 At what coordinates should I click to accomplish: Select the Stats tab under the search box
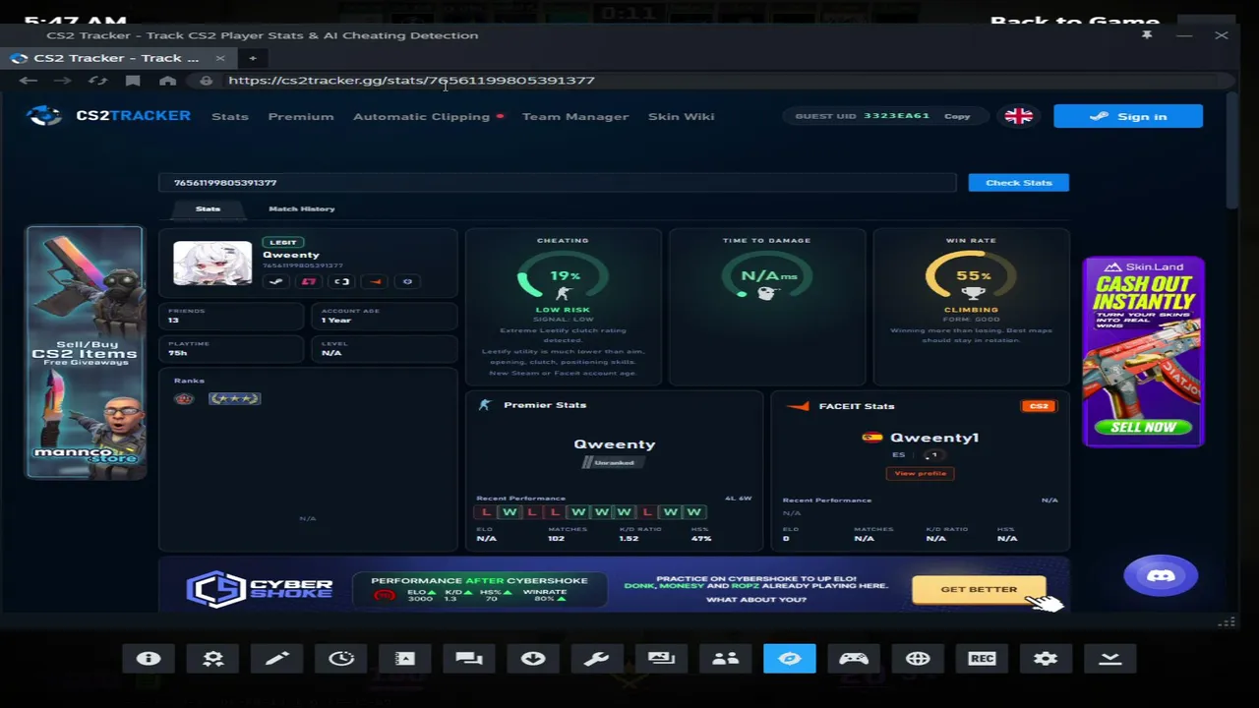click(208, 208)
